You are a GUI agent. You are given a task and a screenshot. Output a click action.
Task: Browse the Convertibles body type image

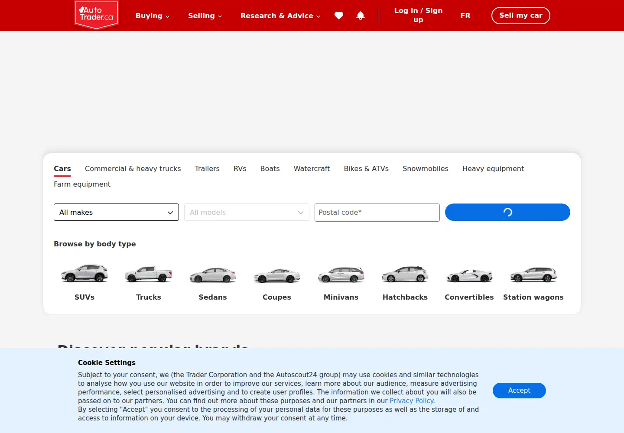point(469,275)
